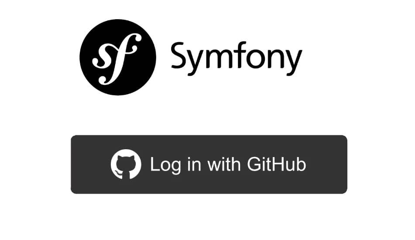This screenshot has width=415, height=240.
Task: Click the login button right of "GitHub" text
Action: [326, 165]
